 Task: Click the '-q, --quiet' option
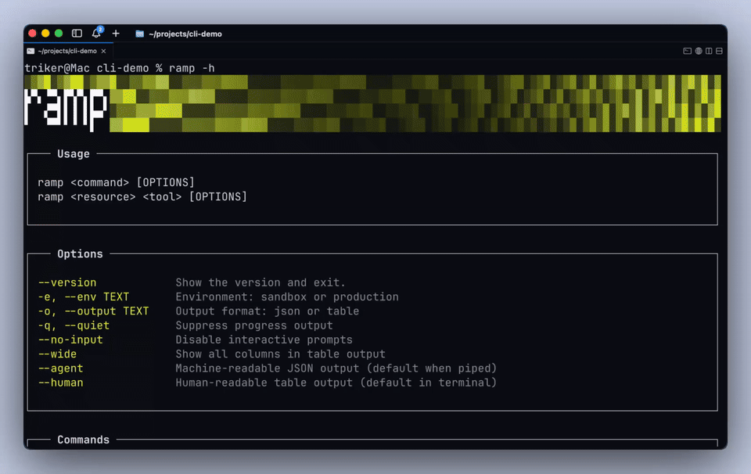74,325
